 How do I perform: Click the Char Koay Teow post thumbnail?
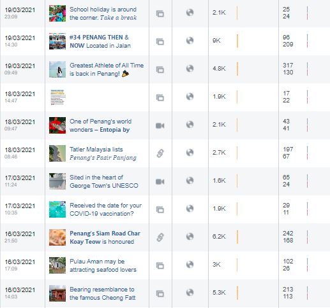[x=57, y=237]
